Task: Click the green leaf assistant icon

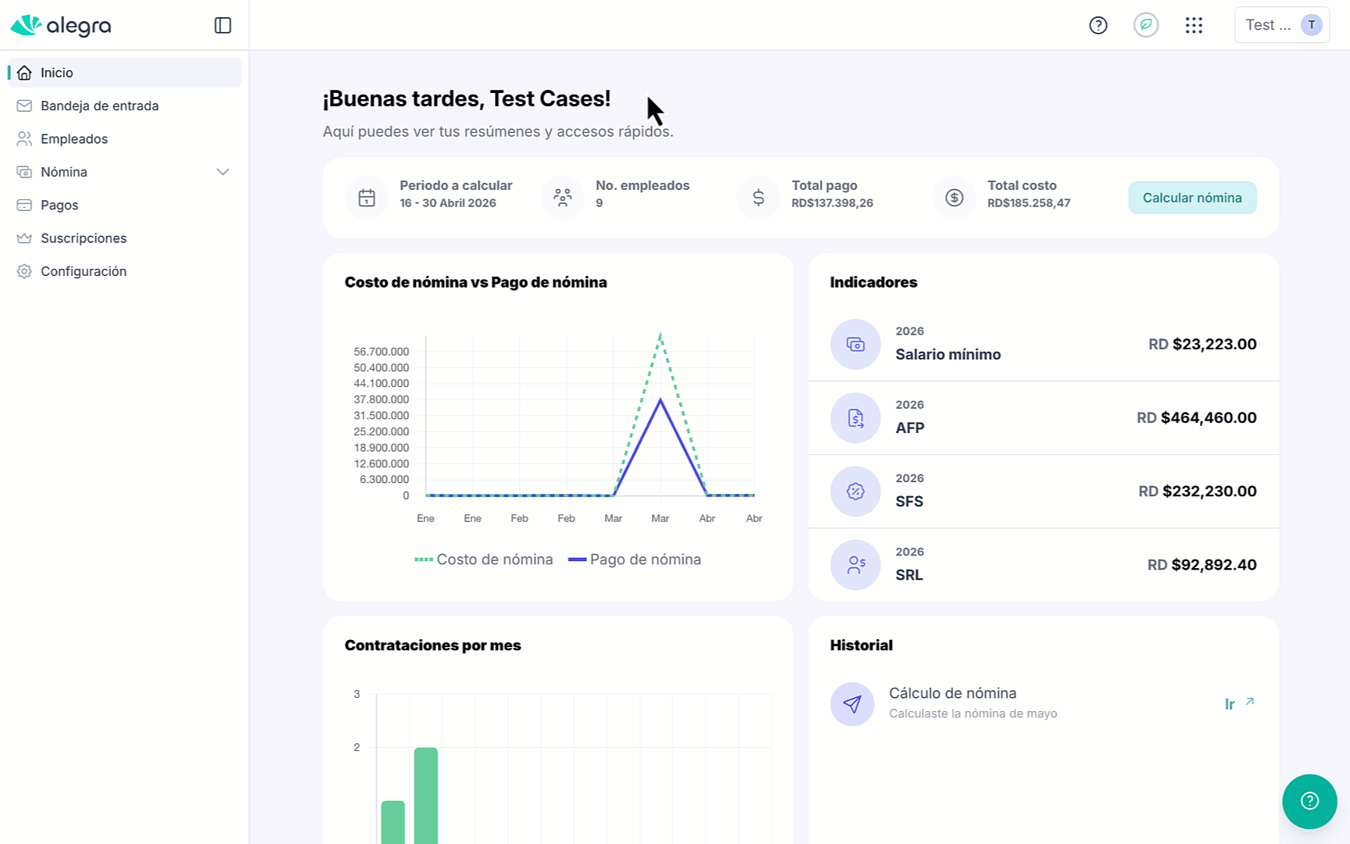Action: pos(1146,25)
